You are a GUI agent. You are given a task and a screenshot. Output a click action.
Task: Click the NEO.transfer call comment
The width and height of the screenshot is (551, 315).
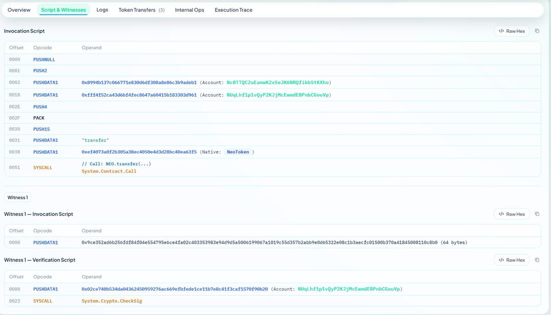coord(116,164)
